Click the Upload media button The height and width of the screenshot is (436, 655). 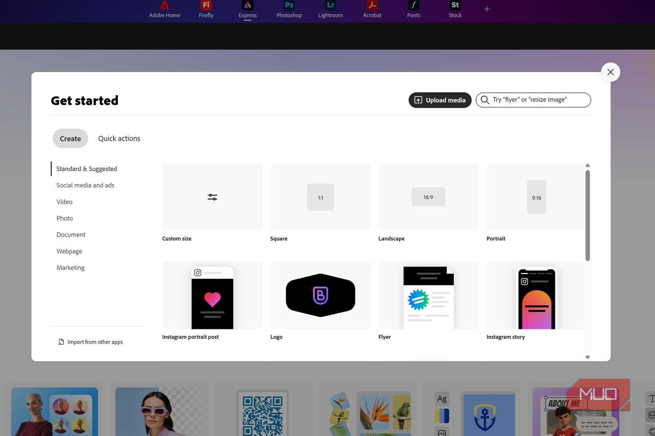click(x=440, y=100)
